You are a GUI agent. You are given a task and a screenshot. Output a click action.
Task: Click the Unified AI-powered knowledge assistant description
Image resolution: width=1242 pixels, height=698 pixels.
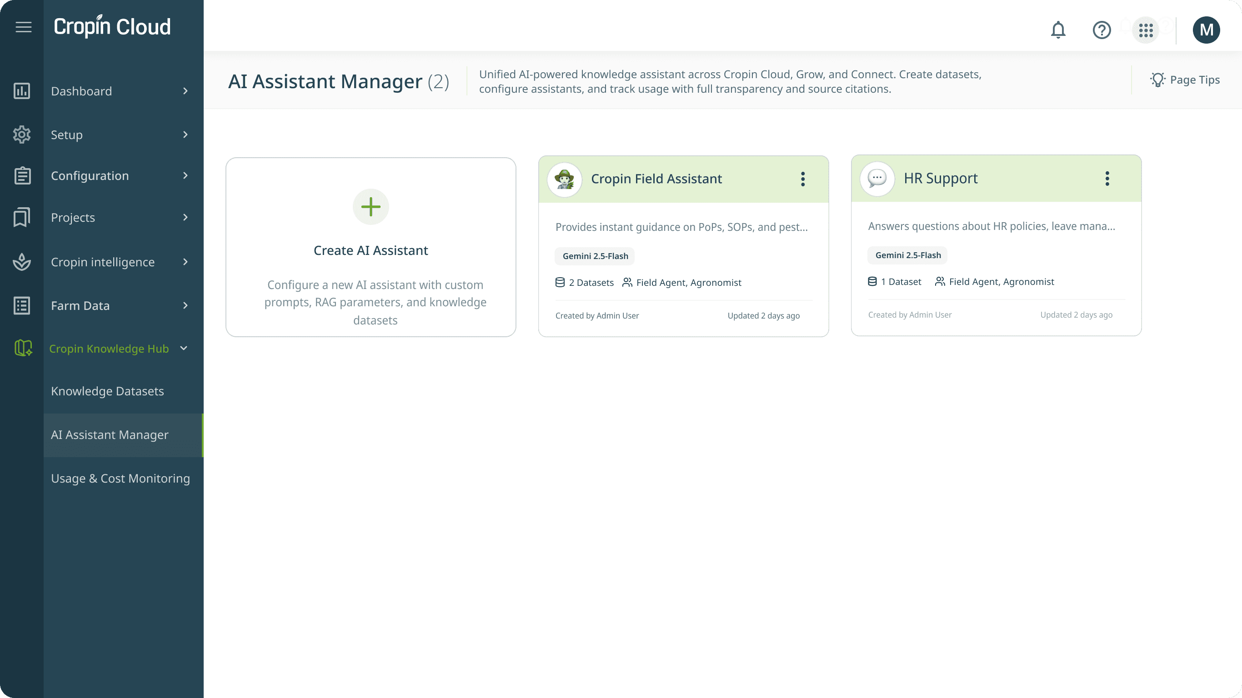pos(730,81)
